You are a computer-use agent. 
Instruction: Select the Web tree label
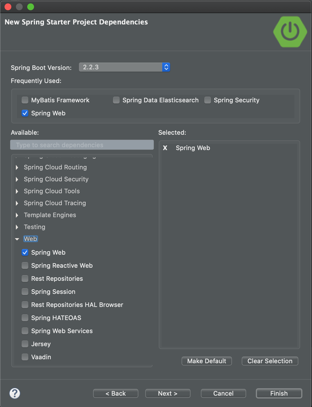click(x=30, y=239)
